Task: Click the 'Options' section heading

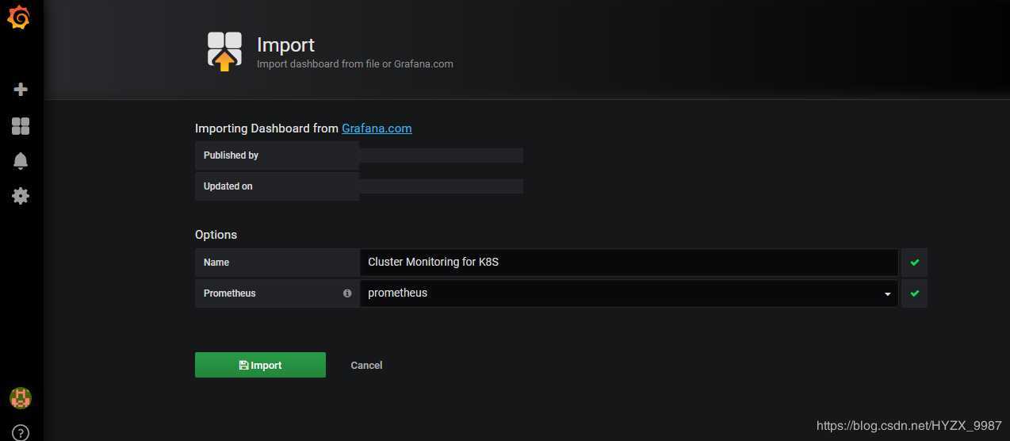Action: [x=216, y=235]
